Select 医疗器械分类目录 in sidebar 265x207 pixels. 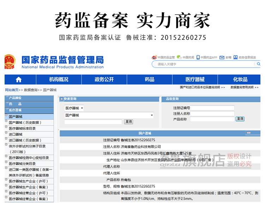tap(22, 164)
